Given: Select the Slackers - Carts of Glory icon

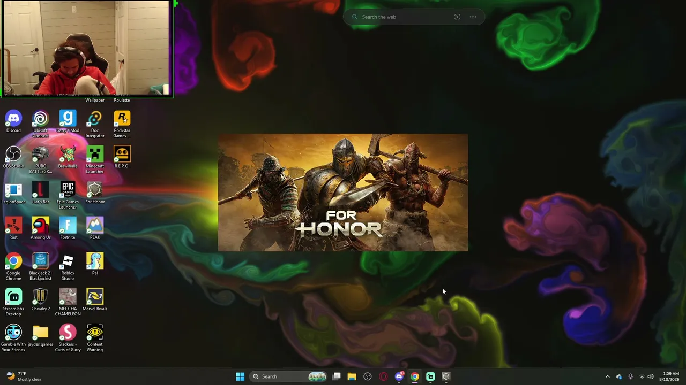Looking at the screenshot, I should [68, 338].
